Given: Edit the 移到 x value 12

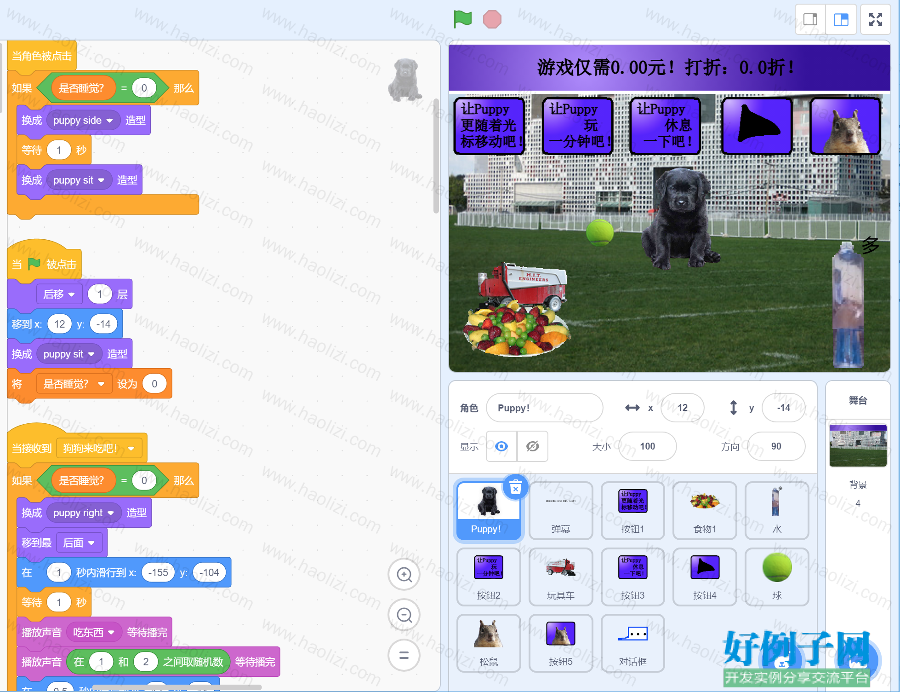Looking at the screenshot, I should tap(59, 324).
